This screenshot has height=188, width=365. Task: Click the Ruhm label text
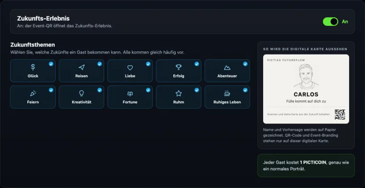point(179,102)
